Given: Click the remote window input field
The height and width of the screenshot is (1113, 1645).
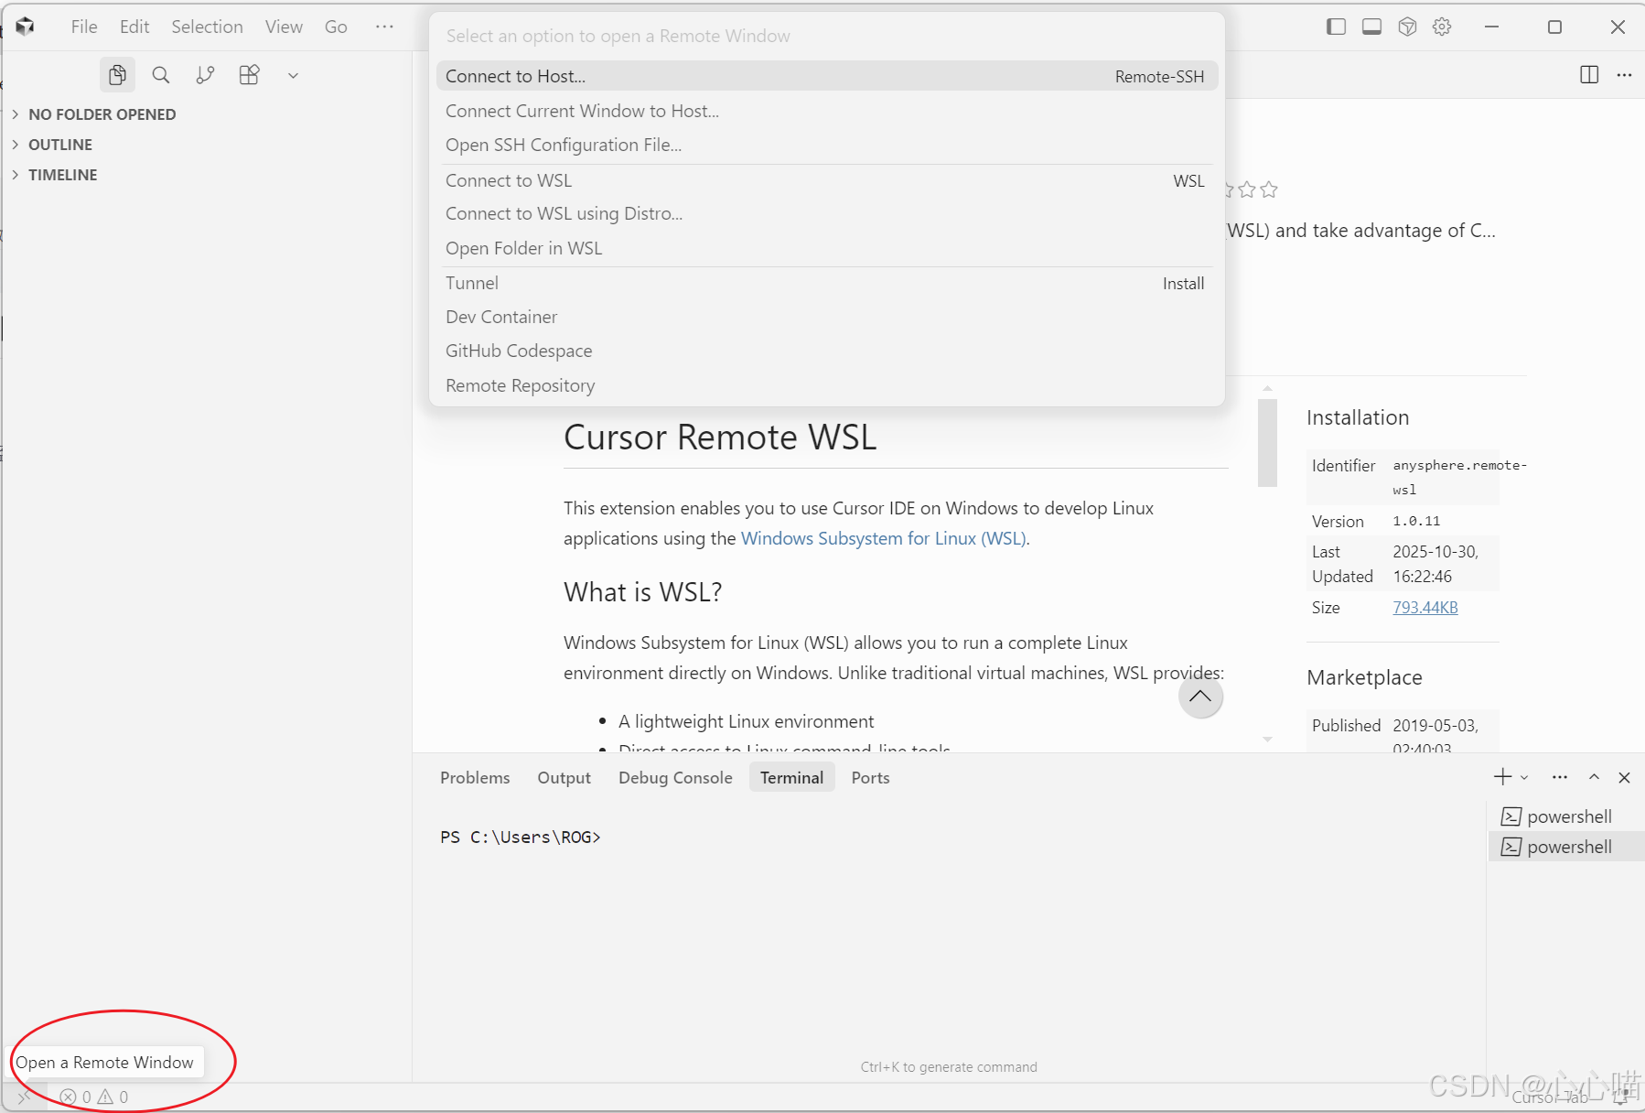Looking at the screenshot, I should (x=827, y=36).
